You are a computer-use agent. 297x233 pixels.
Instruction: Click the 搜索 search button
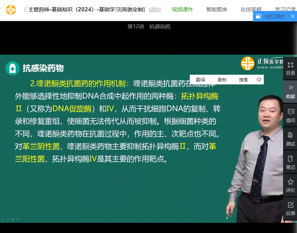click(244, 80)
